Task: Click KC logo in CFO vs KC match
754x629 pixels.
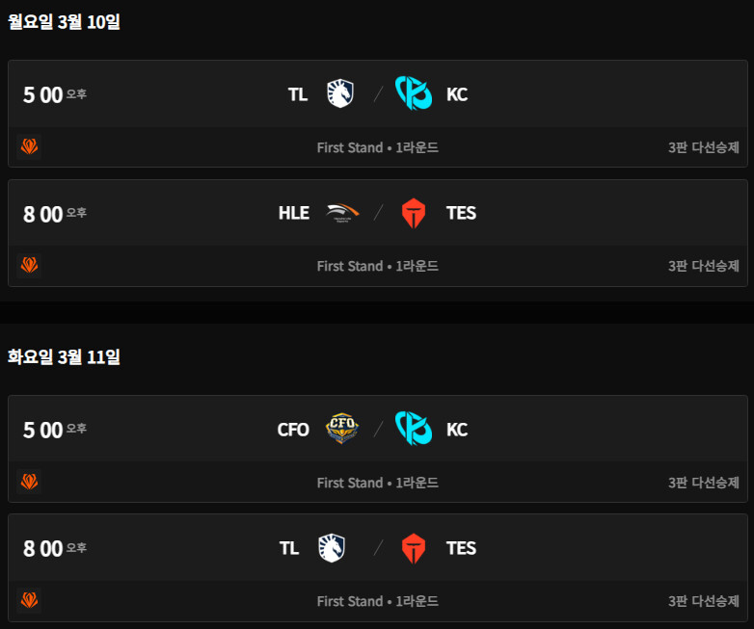Action: click(x=414, y=429)
